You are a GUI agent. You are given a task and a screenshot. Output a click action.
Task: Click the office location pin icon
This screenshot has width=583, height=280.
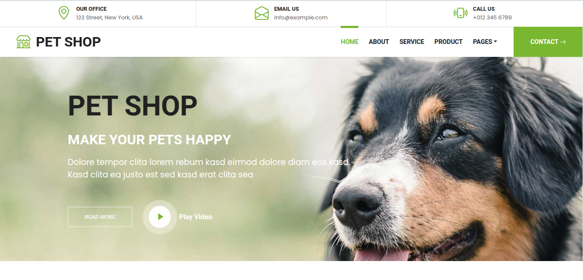coord(64,13)
